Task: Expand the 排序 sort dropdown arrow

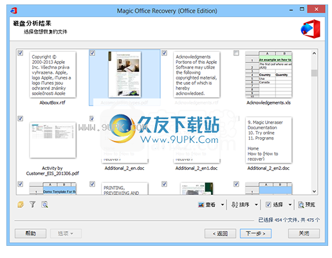Action: (256, 205)
